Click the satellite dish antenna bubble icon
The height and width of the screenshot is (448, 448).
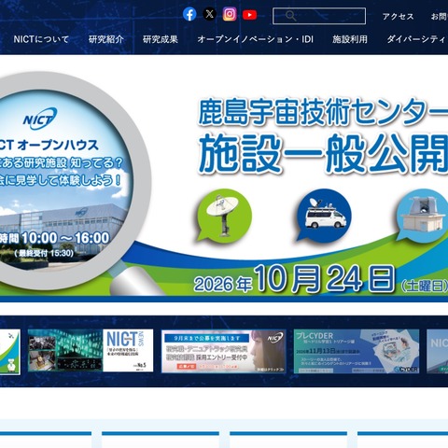point(224,216)
